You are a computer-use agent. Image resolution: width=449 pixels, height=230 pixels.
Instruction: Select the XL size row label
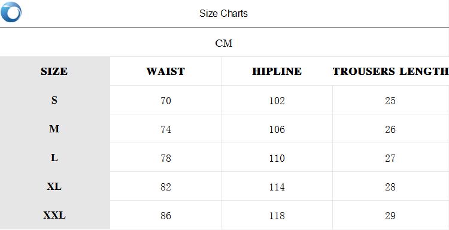click(54, 187)
